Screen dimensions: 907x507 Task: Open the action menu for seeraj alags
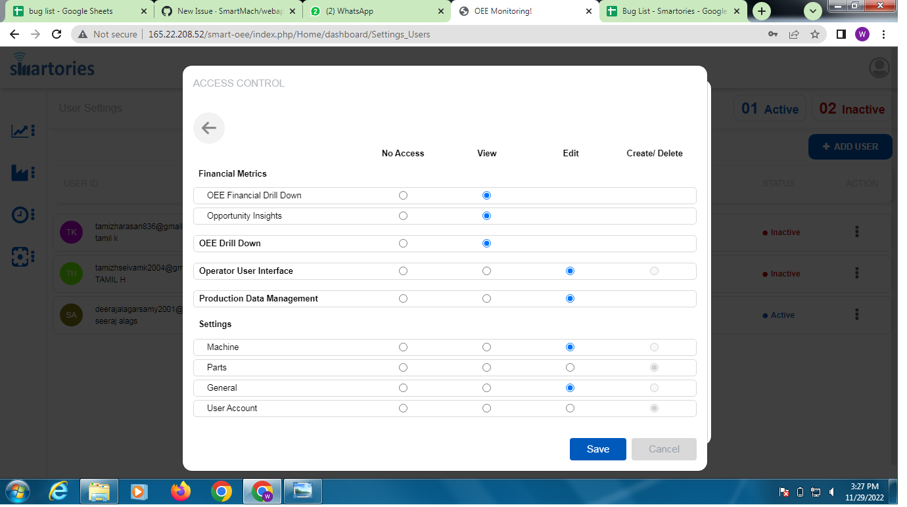[x=856, y=315]
